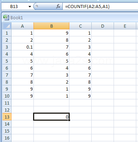Click cell B8 containing 2
The width and height of the screenshot is (138, 142).
click(x=52, y=82)
